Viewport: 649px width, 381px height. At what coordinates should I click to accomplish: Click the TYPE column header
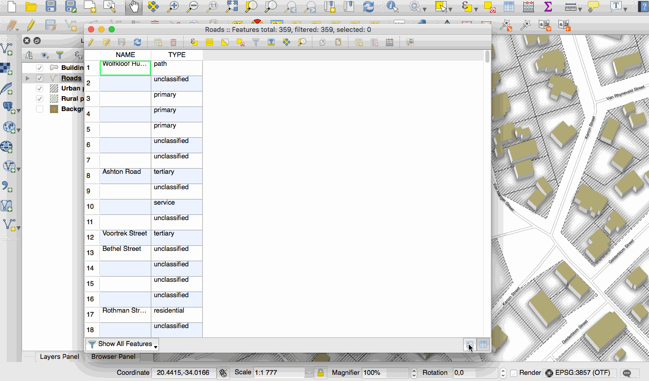click(177, 55)
